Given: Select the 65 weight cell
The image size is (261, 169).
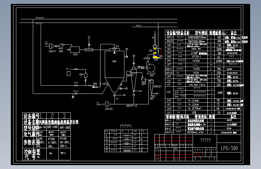Looking at the screenshot, I should coord(219,57).
